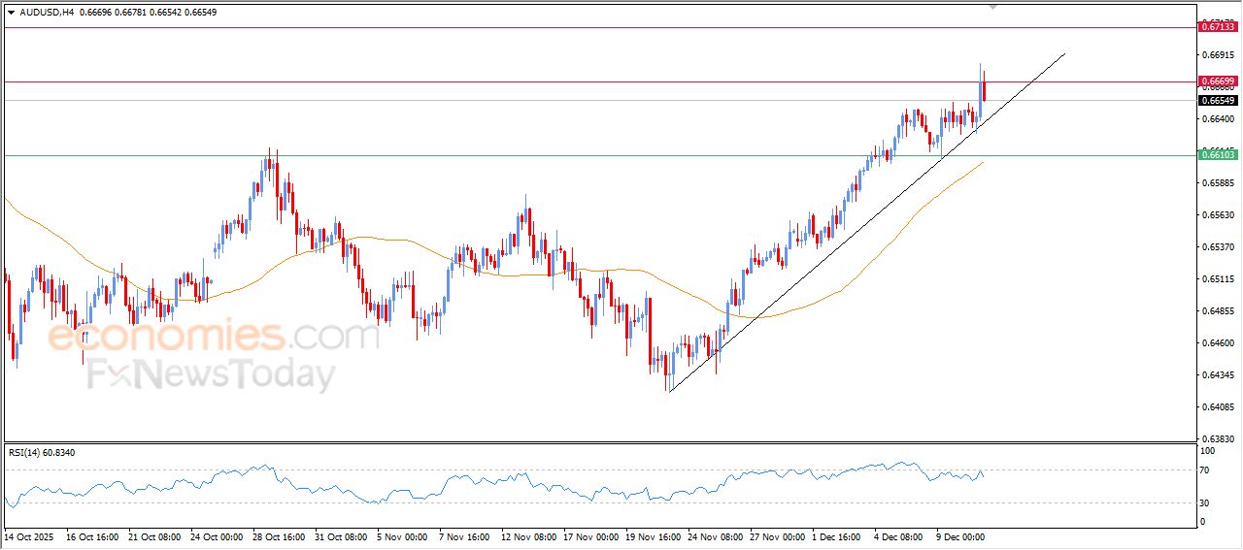Screen dimensions: 1243x550
Task: Click the 0.66915 price axis value
Action: click(1220, 55)
